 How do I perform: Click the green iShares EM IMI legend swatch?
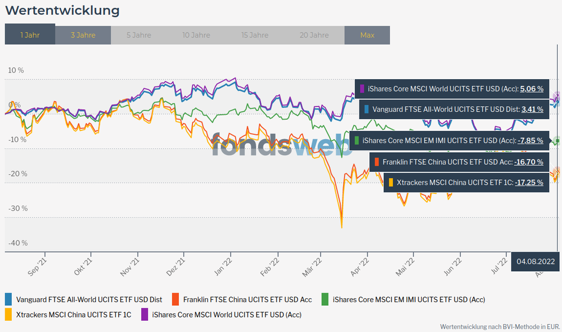pos(325,299)
